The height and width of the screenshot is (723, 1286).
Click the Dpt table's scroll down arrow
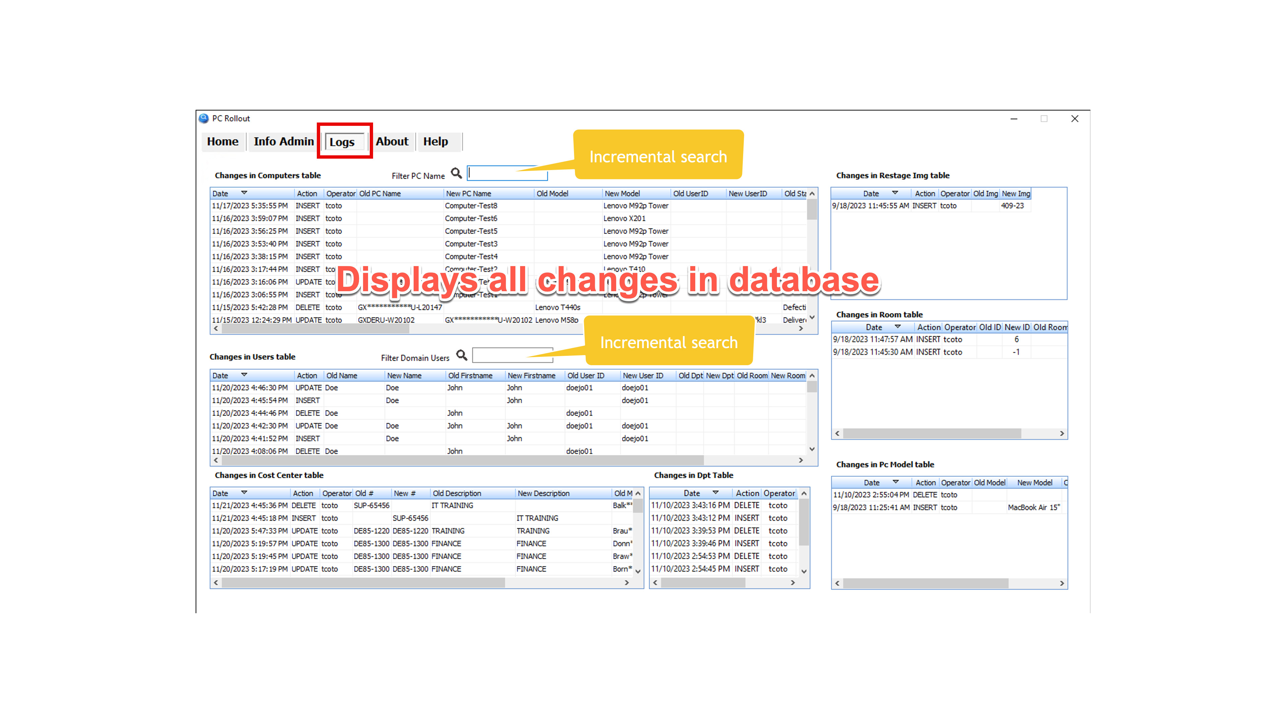(x=804, y=572)
